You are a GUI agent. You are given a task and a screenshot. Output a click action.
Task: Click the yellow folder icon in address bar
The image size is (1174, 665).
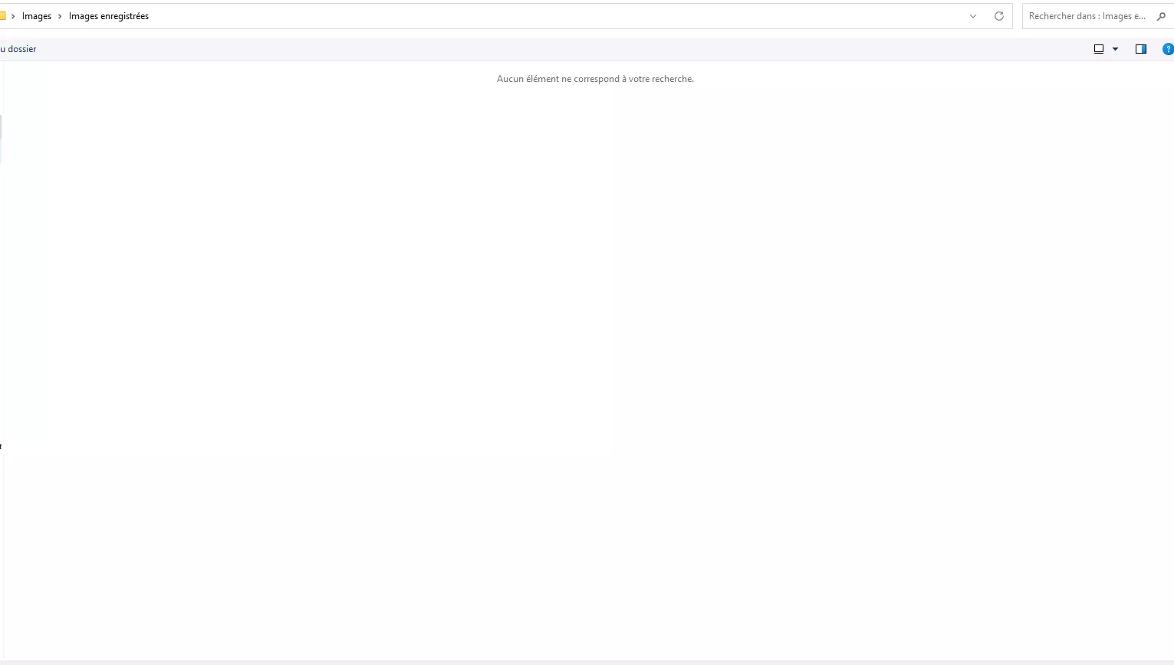[2, 16]
